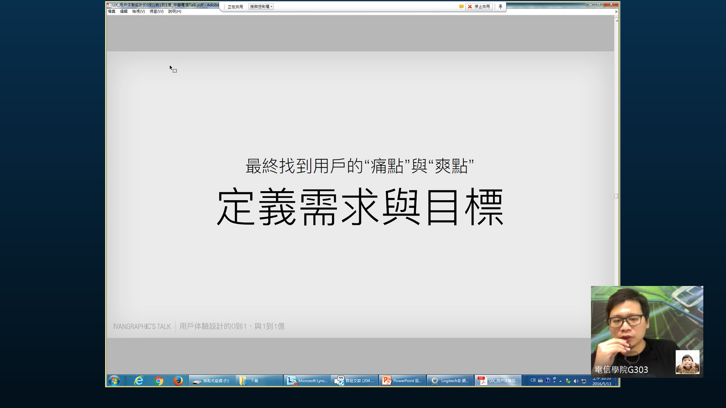Open Firefox from taskbar
The image size is (726, 408).
(178, 380)
